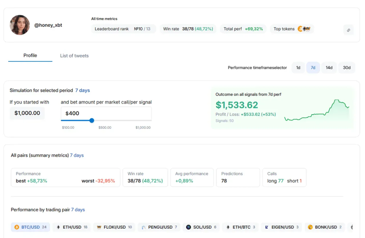Open the @honey_xbt profile avatar
The image size is (365, 238).
[20, 25]
